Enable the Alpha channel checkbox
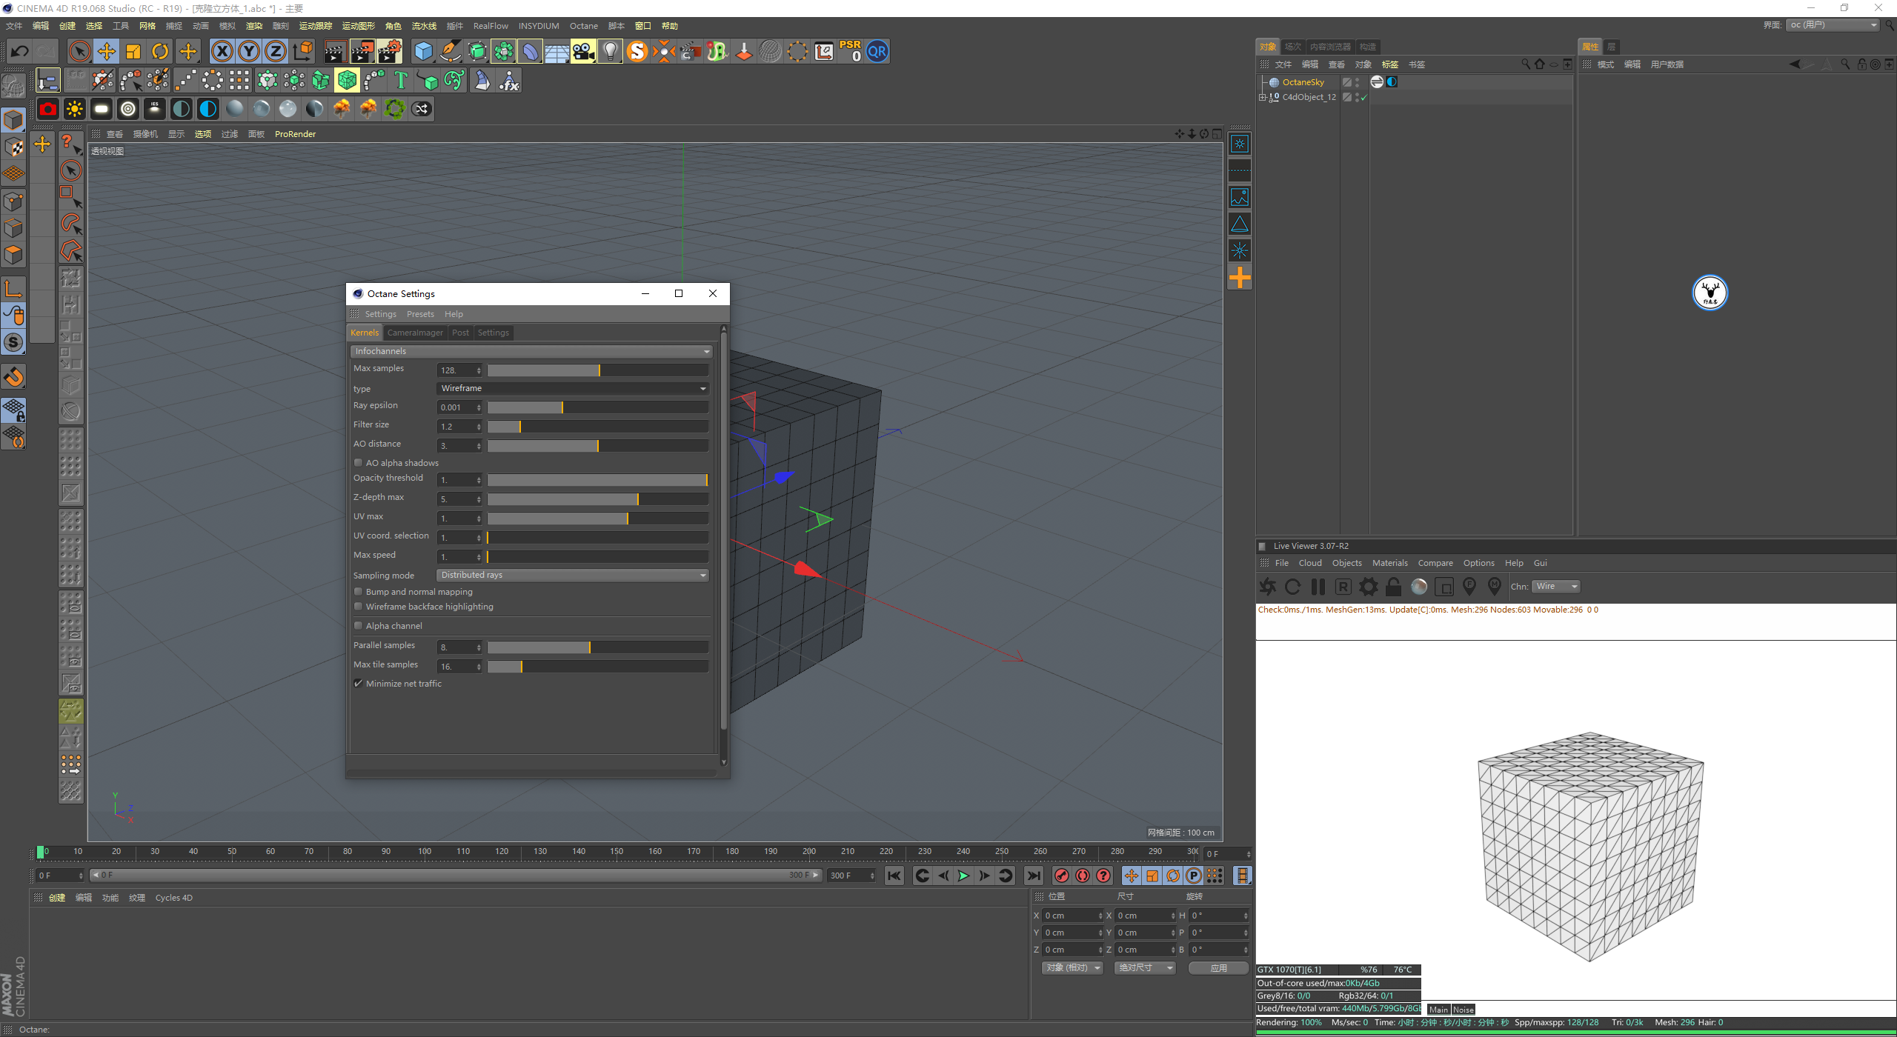This screenshot has height=1037, width=1897. 359,626
